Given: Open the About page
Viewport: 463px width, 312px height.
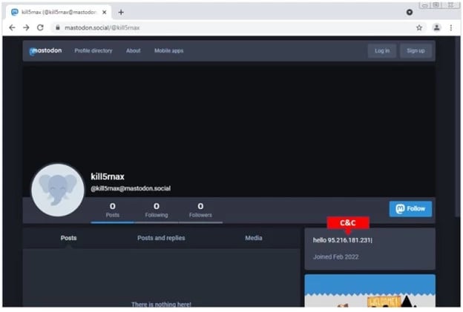Looking at the screenshot, I should point(133,50).
